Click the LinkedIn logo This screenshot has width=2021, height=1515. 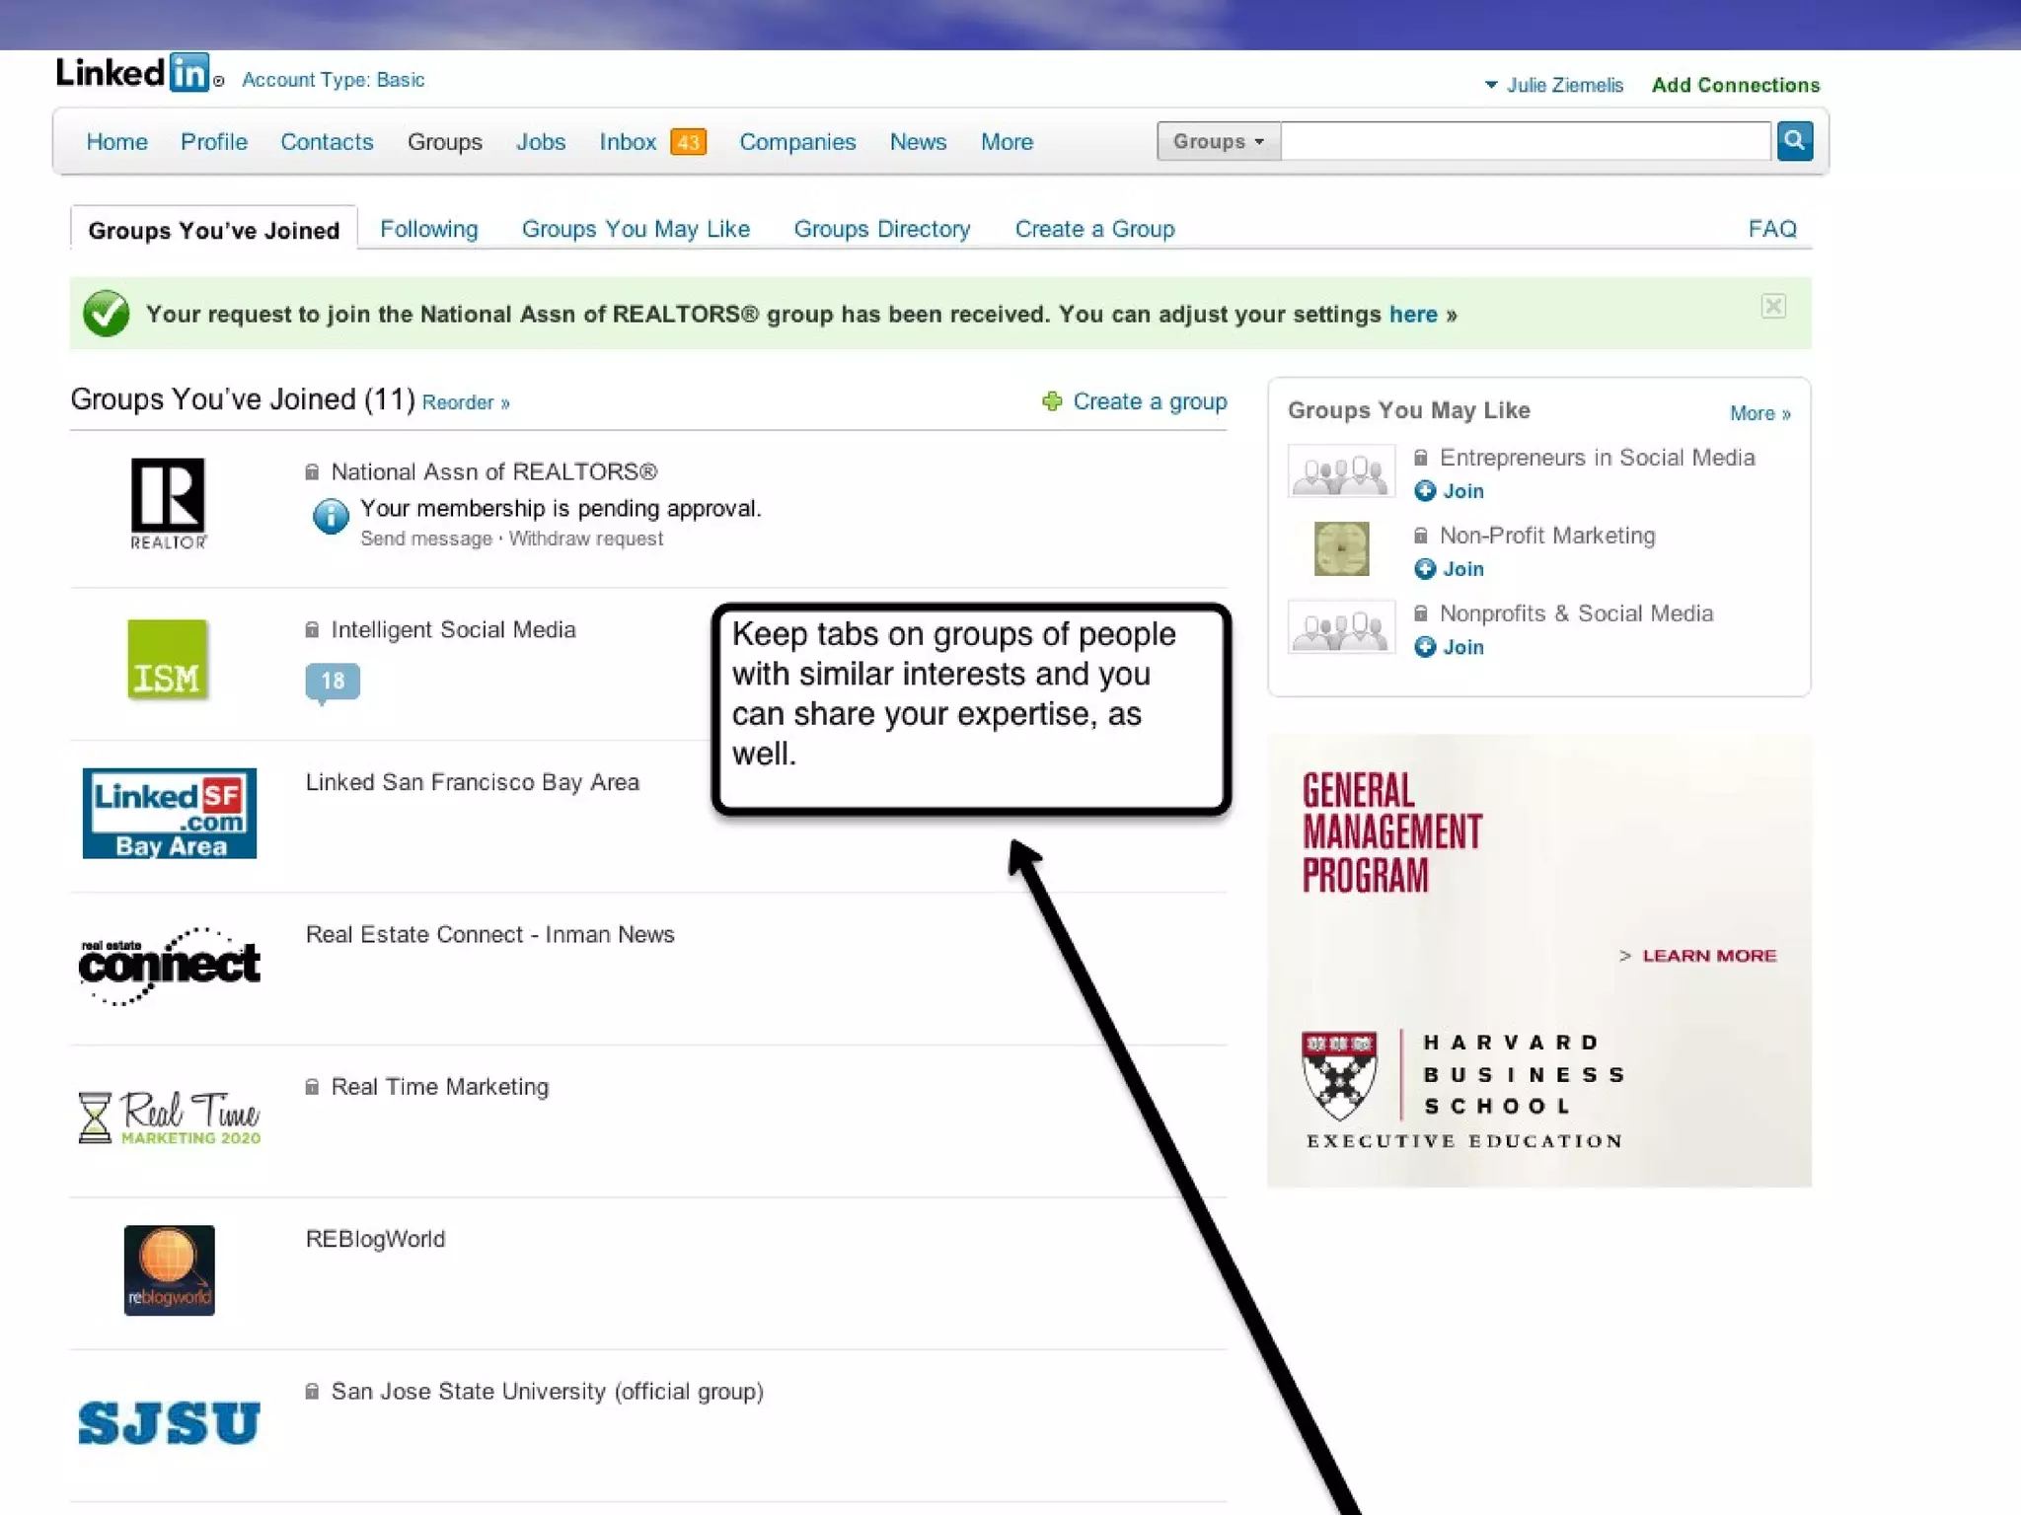click(x=132, y=73)
